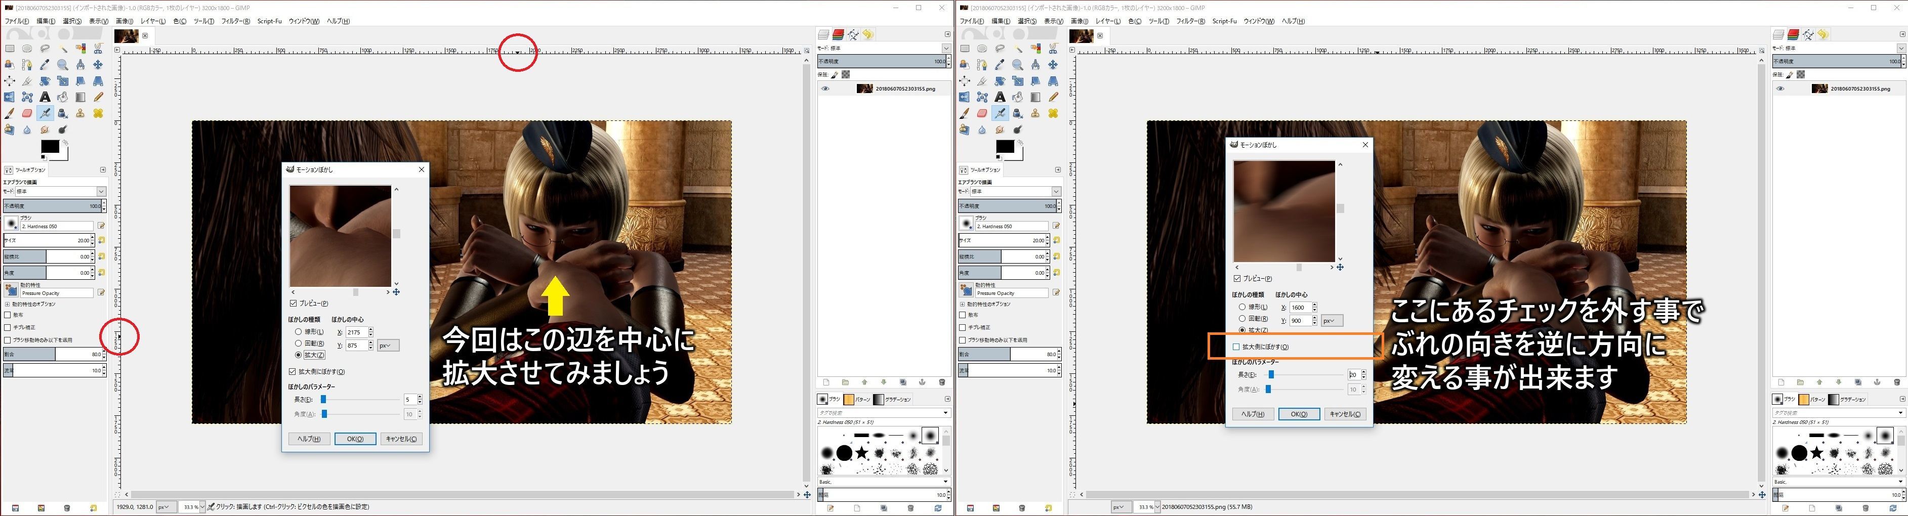Image resolution: width=1908 pixels, height=516 pixels.
Task: Select Heal tool in left window
Action: tap(98, 113)
